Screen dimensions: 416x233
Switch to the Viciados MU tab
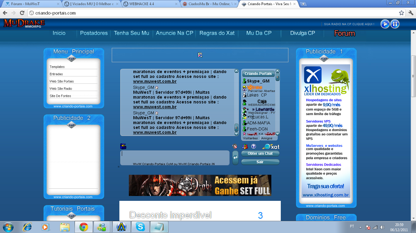pos(91,4)
